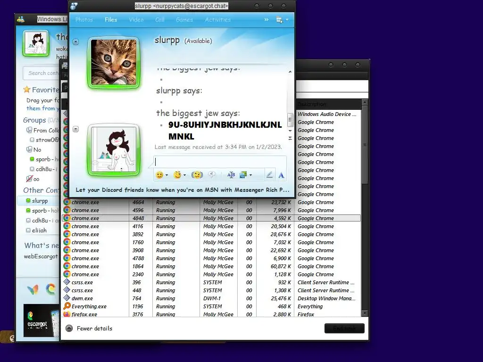The image size is (483, 362).
Task: Click the MSN butterfly icon below contact list
Action: coord(33,289)
